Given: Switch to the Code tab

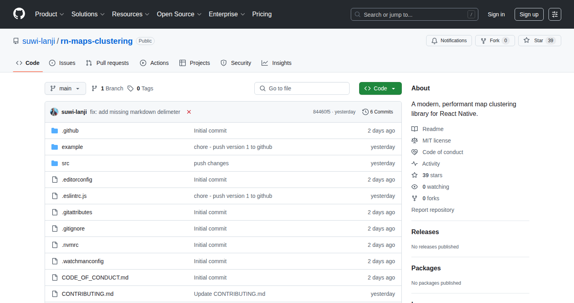Looking at the screenshot, I should [x=28, y=63].
